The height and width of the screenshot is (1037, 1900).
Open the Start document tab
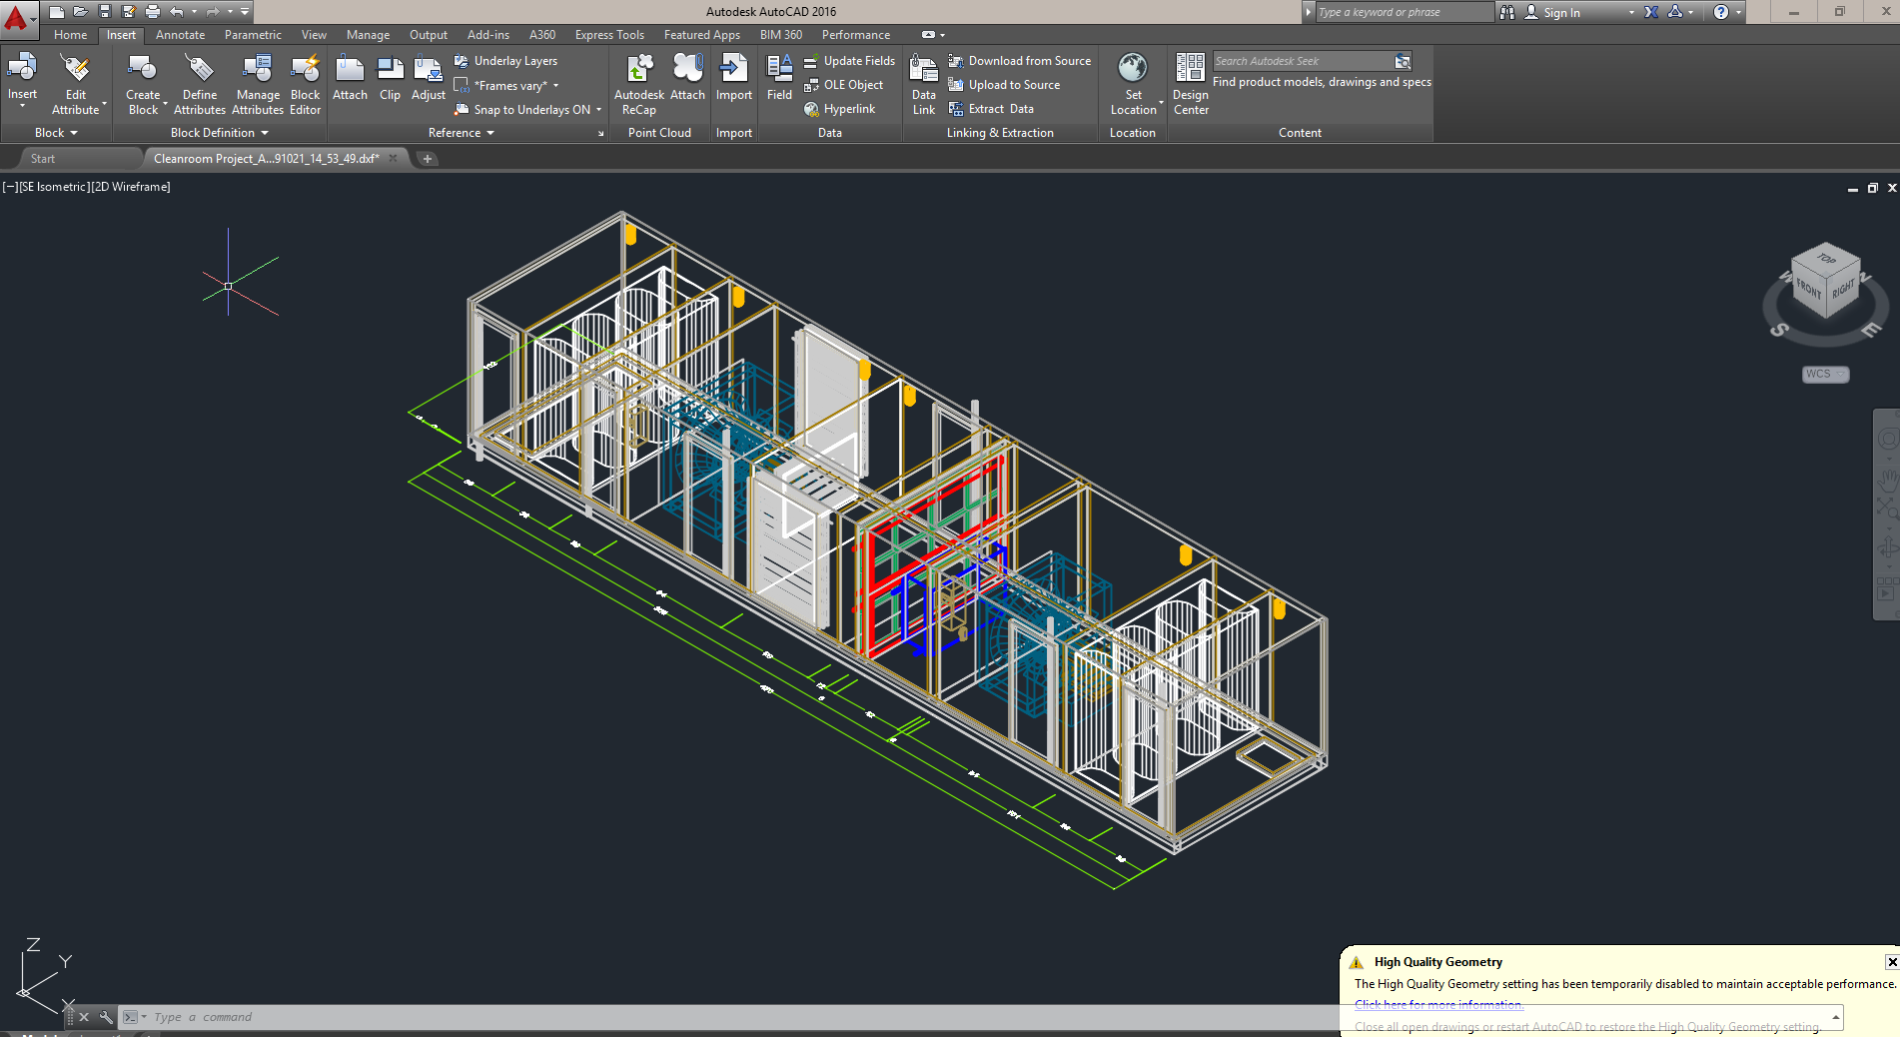point(43,159)
